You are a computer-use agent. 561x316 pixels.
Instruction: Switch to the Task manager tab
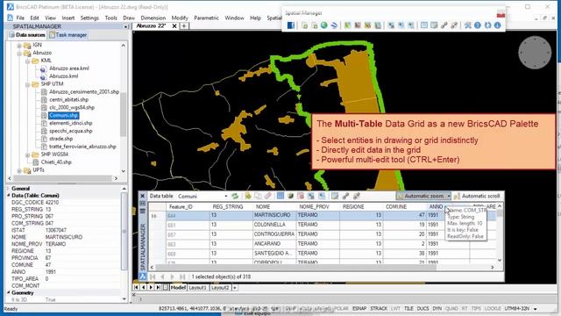pos(67,35)
